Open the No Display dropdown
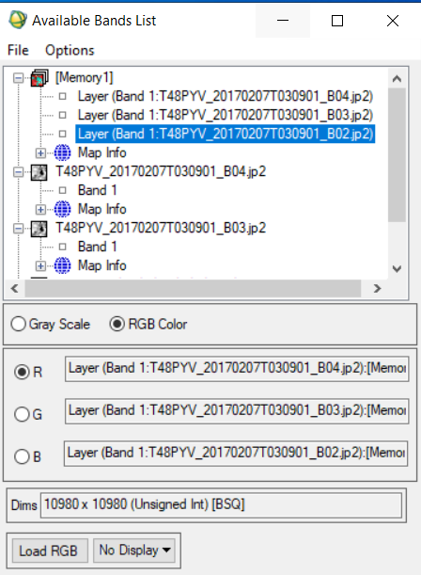Image resolution: width=421 pixels, height=575 pixels. (134, 551)
